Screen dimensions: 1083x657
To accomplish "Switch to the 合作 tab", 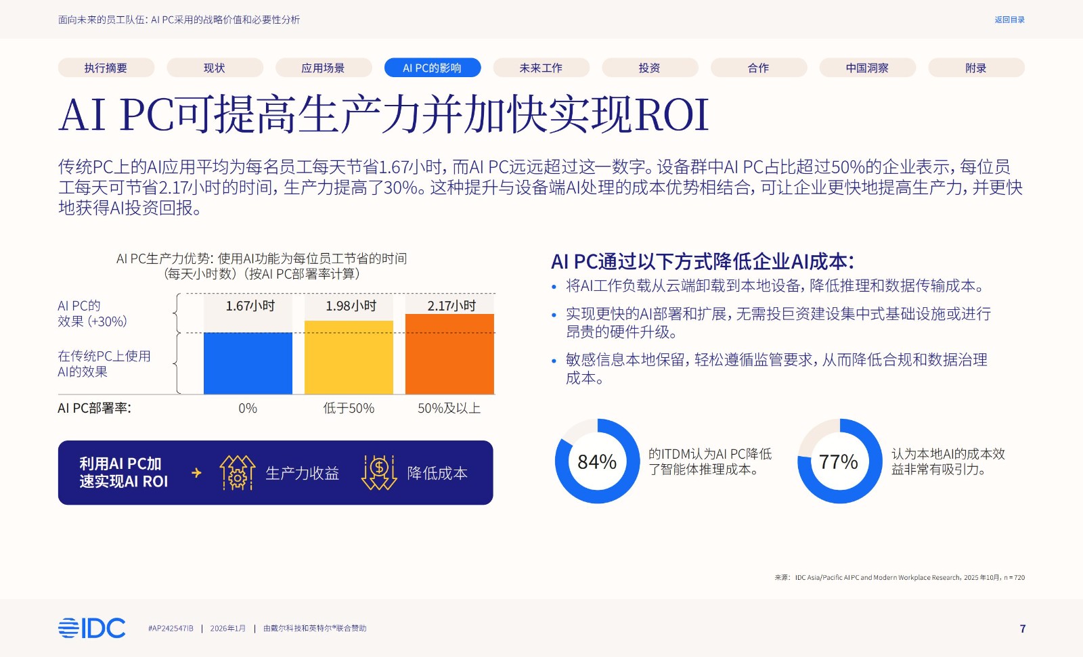I will tap(758, 68).
